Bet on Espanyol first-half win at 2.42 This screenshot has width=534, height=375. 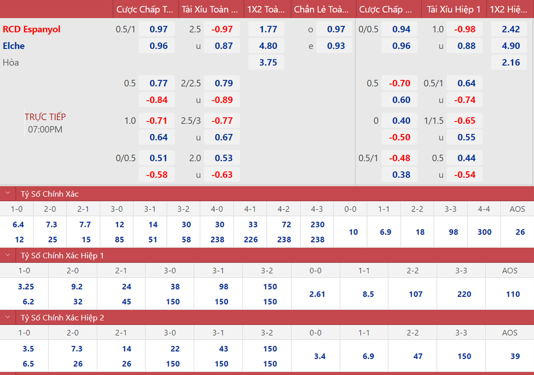(x=509, y=29)
